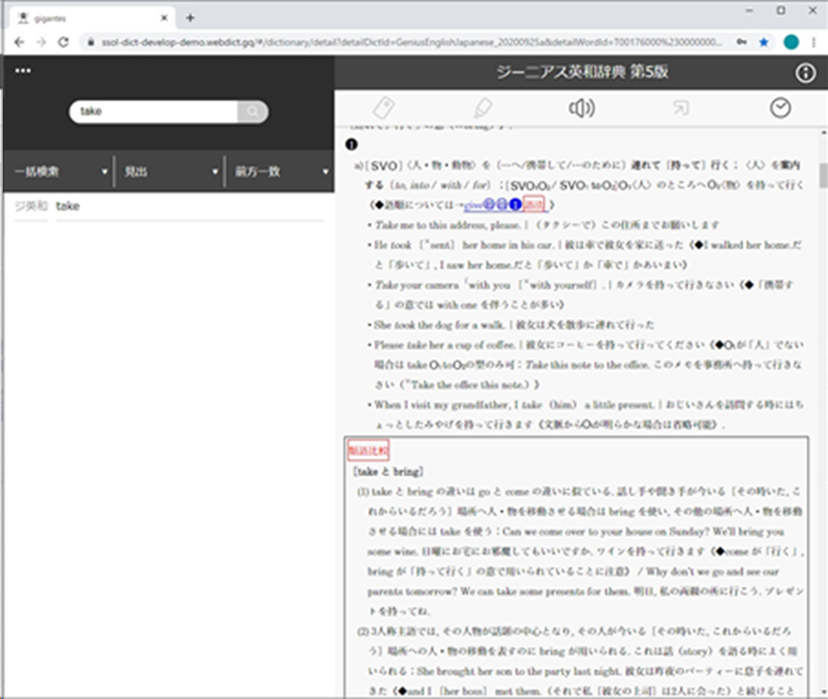Open the dictionary info icon
Viewport: 828px width, 699px height.
coord(805,73)
